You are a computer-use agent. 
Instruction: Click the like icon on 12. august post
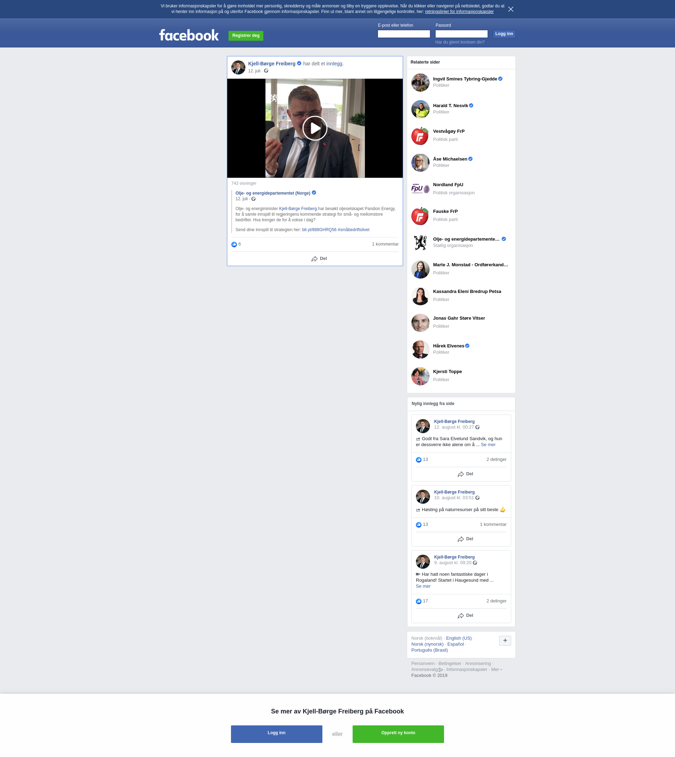click(x=418, y=459)
